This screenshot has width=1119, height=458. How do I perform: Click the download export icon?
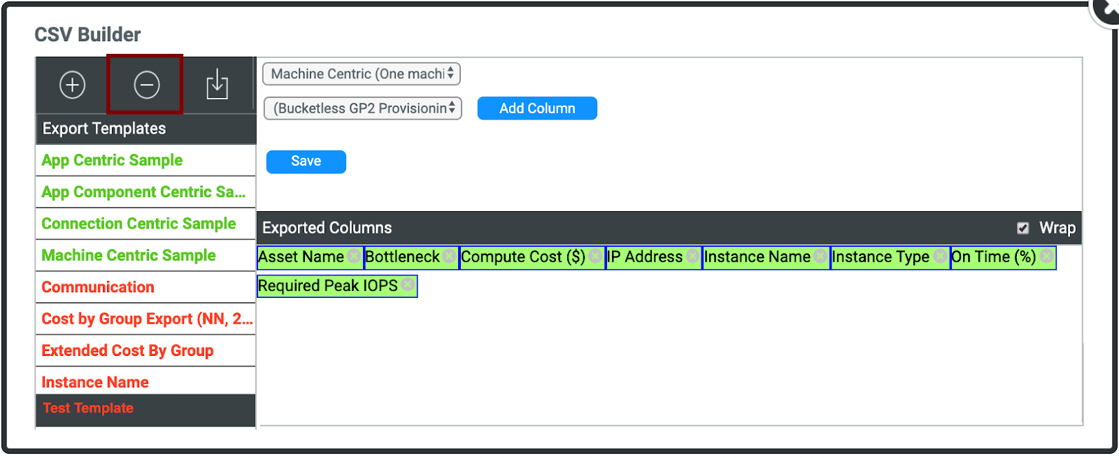(217, 85)
